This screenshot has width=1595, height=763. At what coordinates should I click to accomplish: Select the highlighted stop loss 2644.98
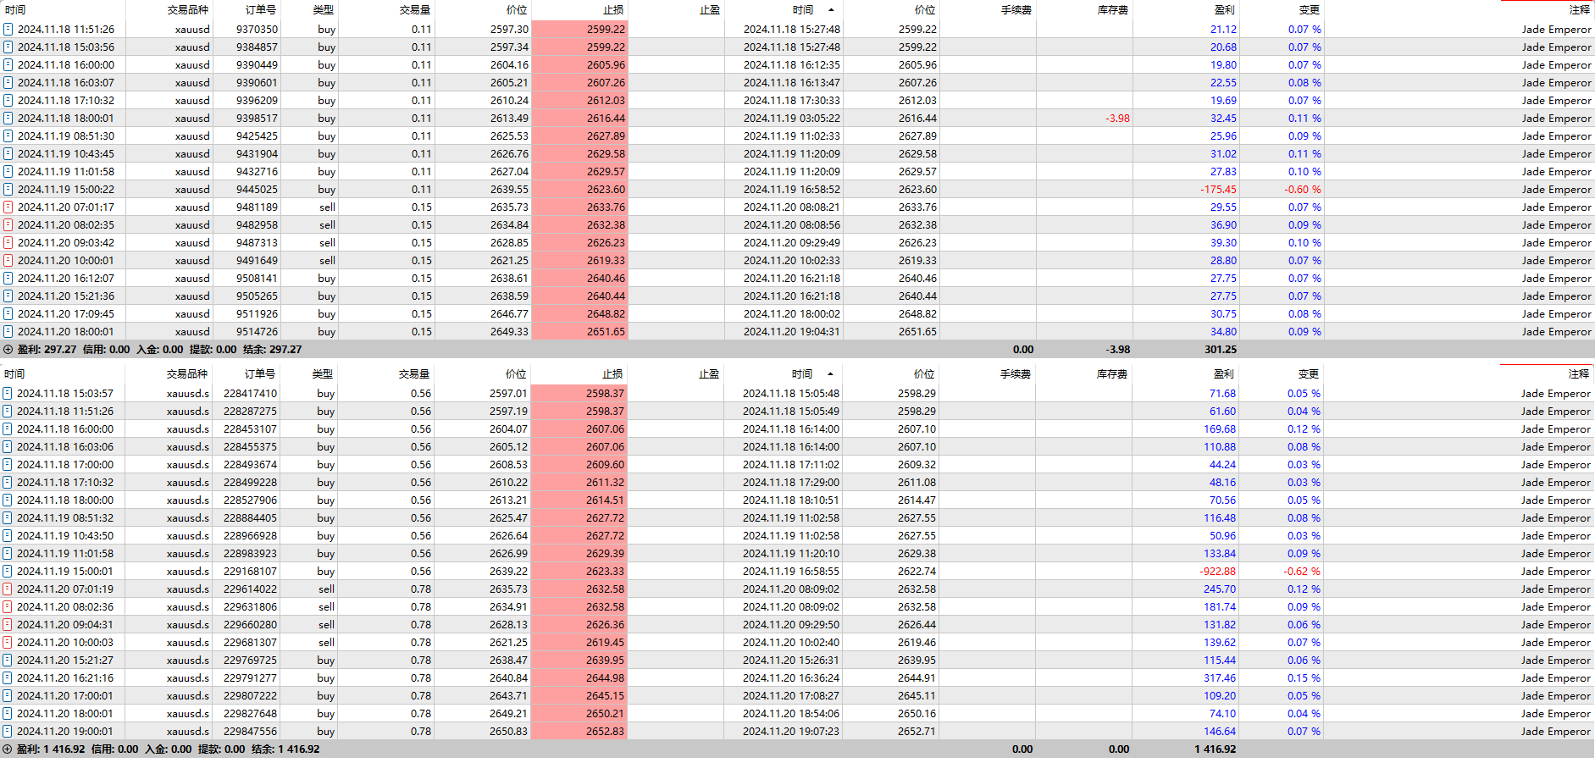pos(605,678)
